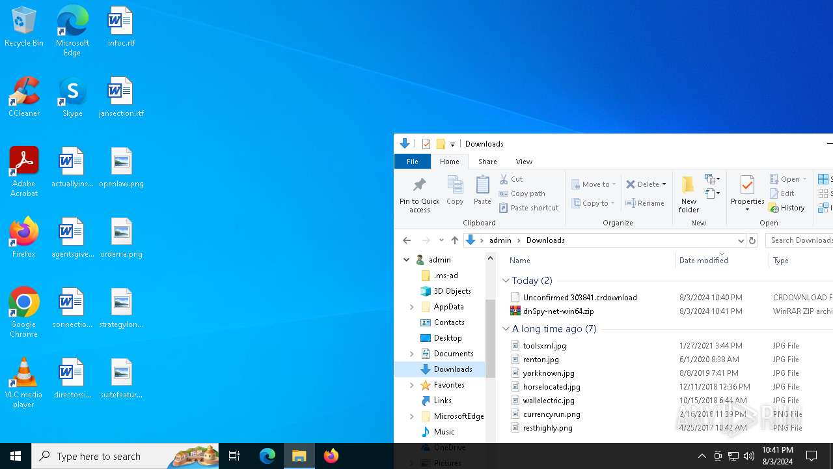833x469 pixels.
Task: Open Recycle Bin desktop icon
Action: click(24, 27)
